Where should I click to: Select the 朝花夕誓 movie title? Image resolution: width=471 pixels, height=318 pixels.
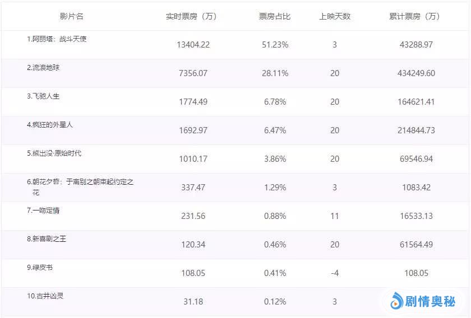[x=80, y=182]
